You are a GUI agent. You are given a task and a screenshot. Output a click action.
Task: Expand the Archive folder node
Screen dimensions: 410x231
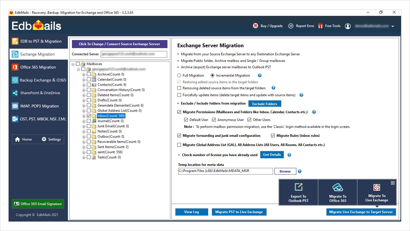(x=84, y=74)
